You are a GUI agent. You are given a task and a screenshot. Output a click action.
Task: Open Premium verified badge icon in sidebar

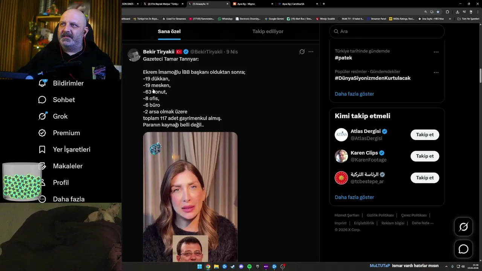tap(42, 133)
